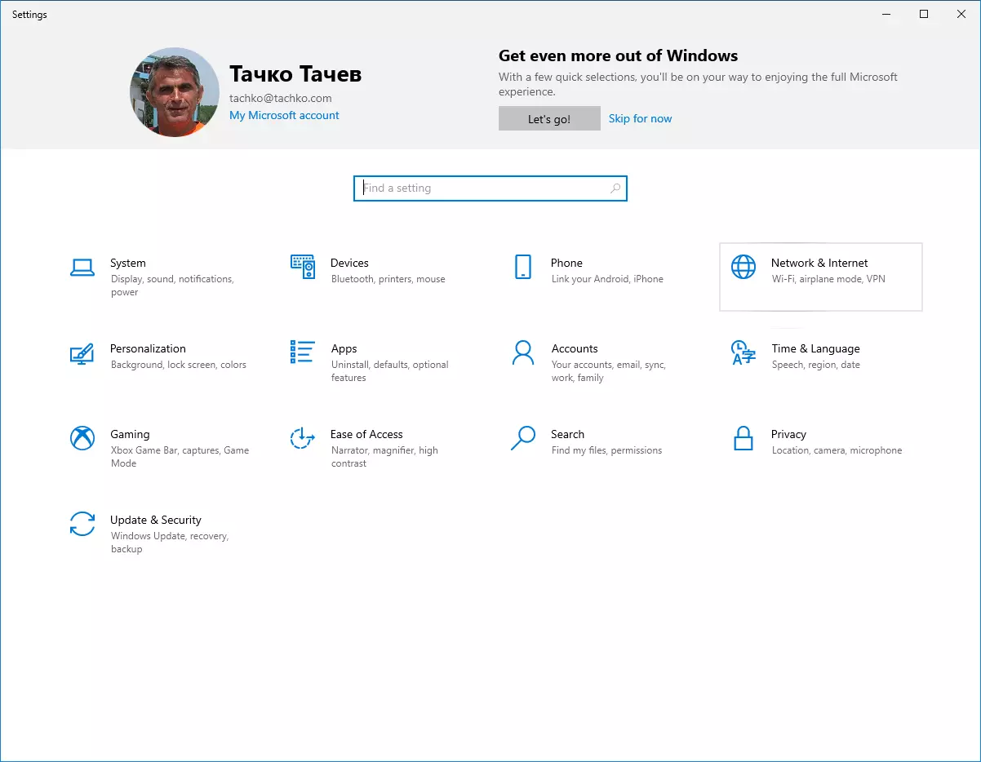Open System settings laptop icon
This screenshot has width=981, height=762.
click(82, 267)
